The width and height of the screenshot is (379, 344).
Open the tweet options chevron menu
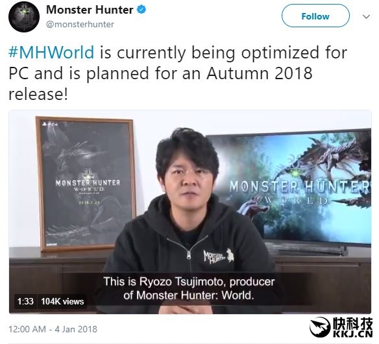(x=367, y=17)
